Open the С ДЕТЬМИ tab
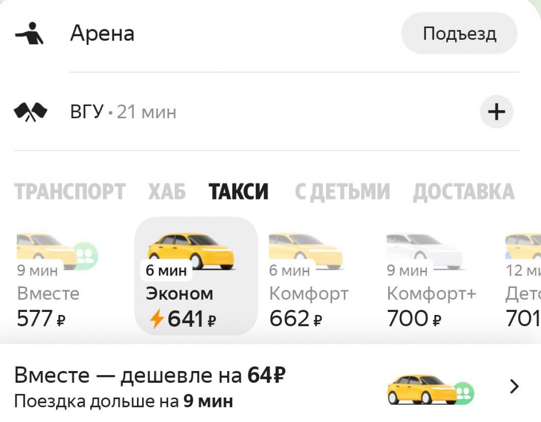541x422 pixels. [342, 191]
